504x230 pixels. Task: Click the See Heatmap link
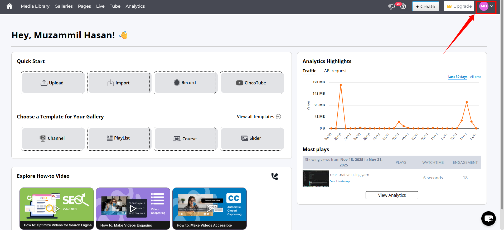click(x=340, y=181)
